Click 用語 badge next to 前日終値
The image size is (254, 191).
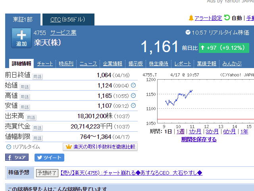pos(37,76)
